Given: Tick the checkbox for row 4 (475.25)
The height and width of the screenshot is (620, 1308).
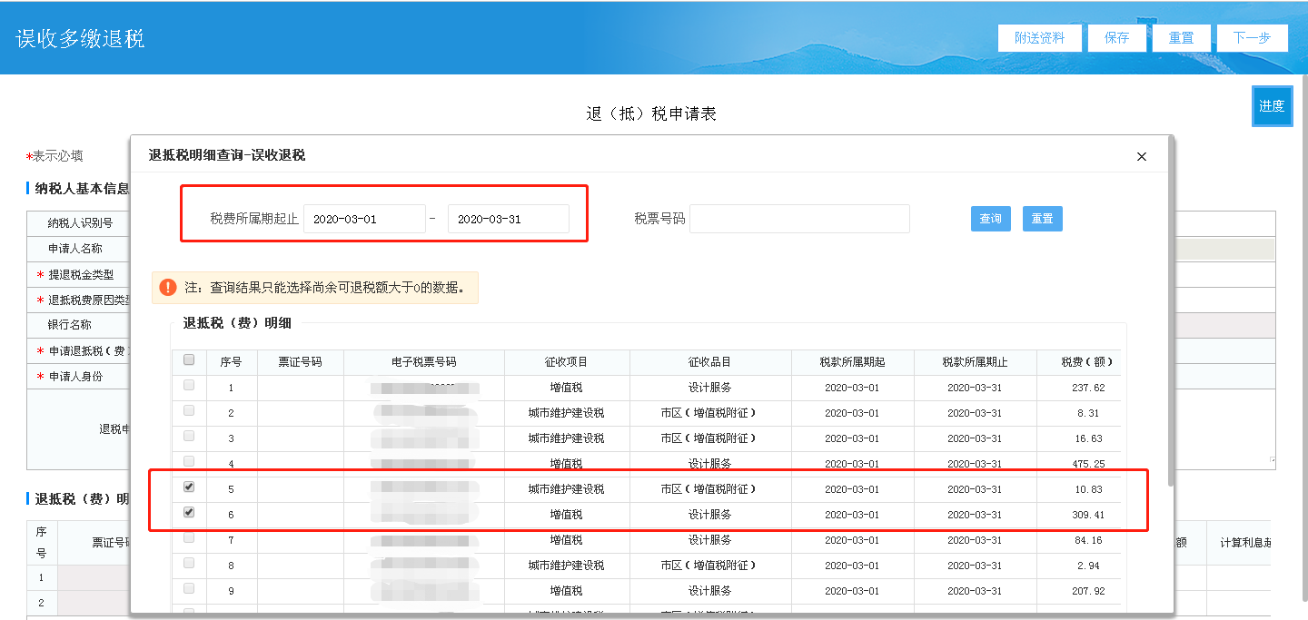Looking at the screenshot, I should tap(189, 461).
